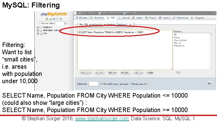
Task: Click the Table City breadcrumb link
Action: (130, 13)
